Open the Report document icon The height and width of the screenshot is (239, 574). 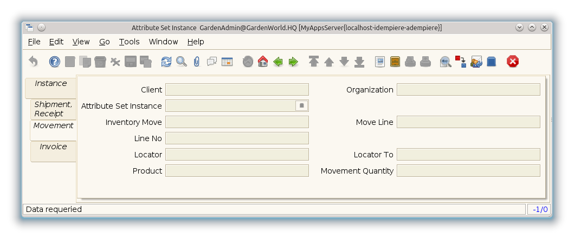(380, 62)
